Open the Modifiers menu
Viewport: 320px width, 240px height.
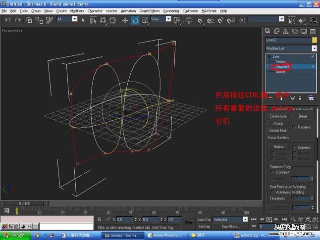click(77, 11)
